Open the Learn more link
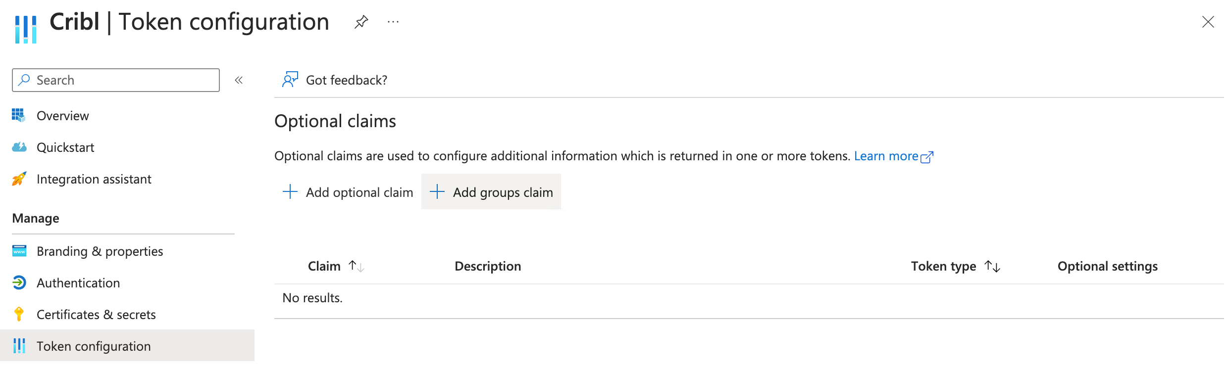 coord(886,155)
